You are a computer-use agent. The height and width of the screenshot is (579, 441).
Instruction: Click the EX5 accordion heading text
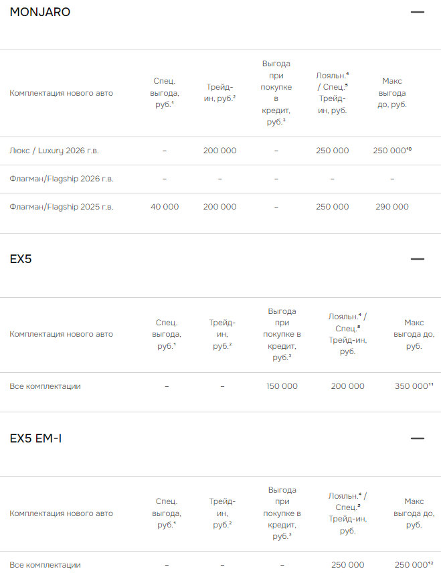coord(21,259)
